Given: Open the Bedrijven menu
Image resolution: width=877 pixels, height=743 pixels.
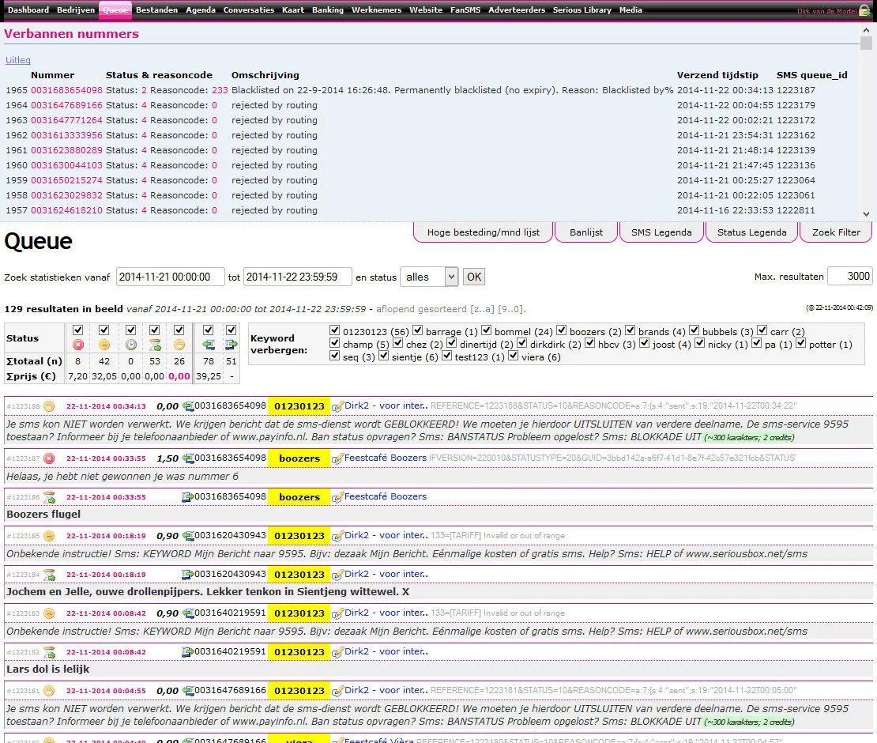Looking at the screenshot, I should 76,10.
